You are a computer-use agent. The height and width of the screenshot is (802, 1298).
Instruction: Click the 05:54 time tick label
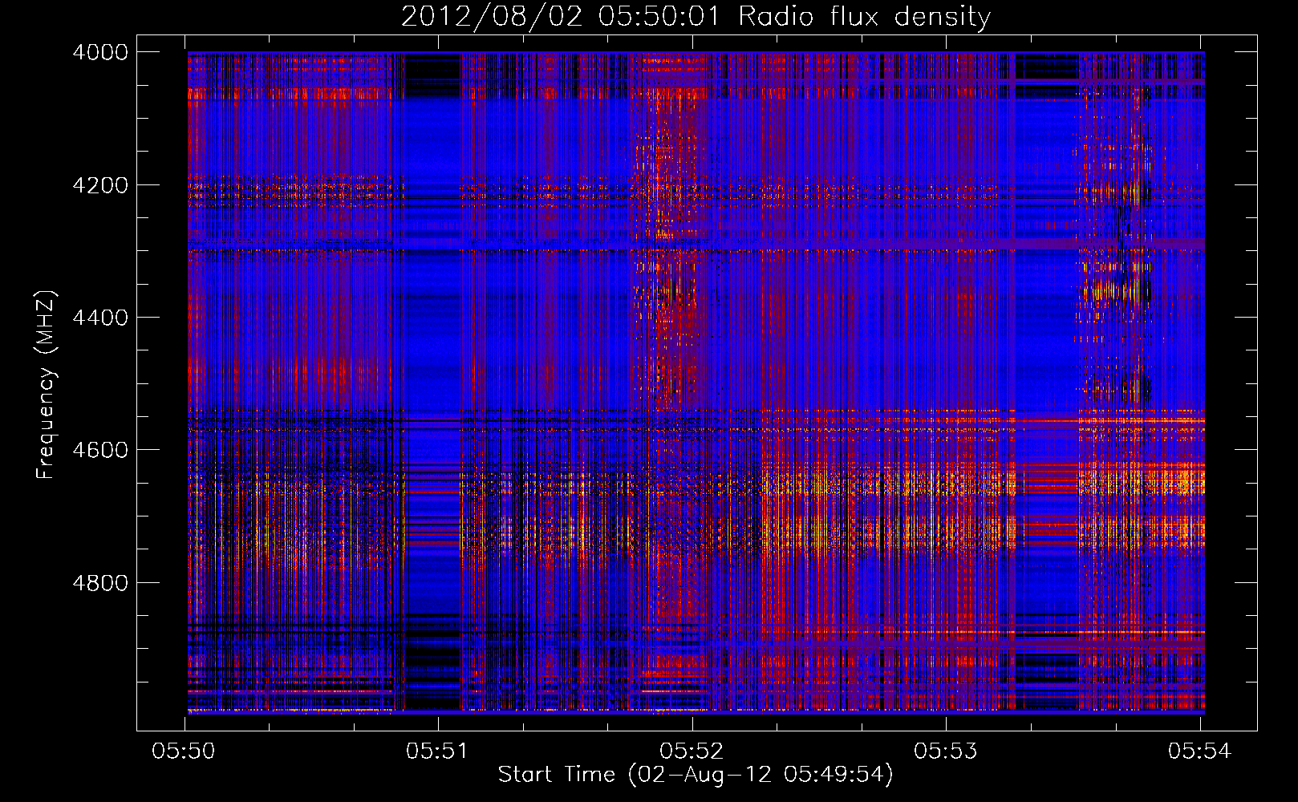pyautogui.click(x=1199, y=751)
